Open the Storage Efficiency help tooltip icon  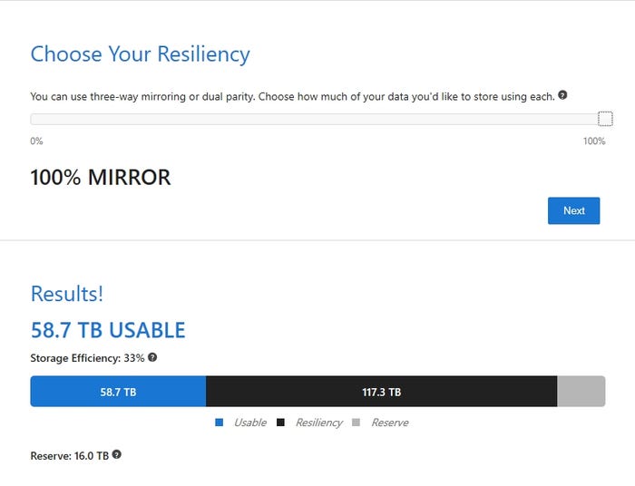click(152, 357)
